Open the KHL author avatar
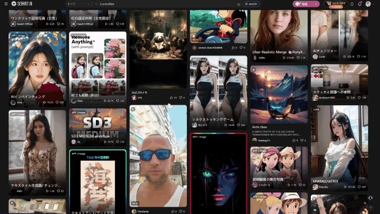Screen dimensions: 380x214 (134, 97)
